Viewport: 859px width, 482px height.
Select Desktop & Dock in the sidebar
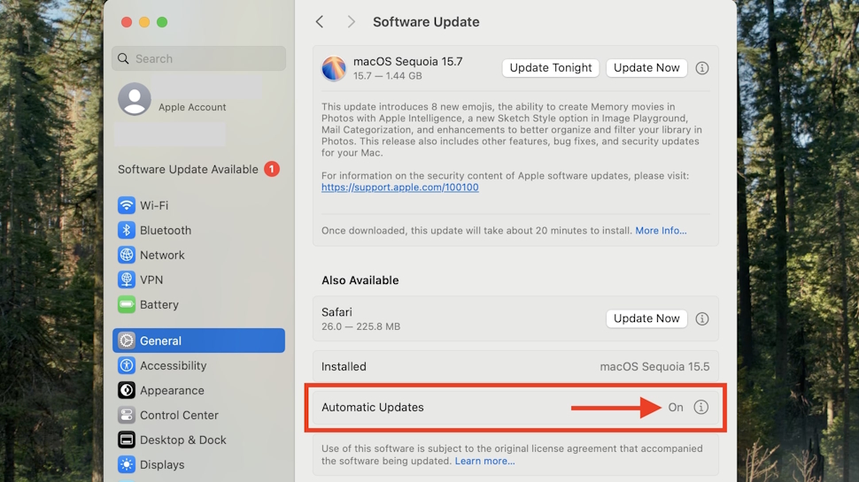pyautogui.click(x=199, y=440)
